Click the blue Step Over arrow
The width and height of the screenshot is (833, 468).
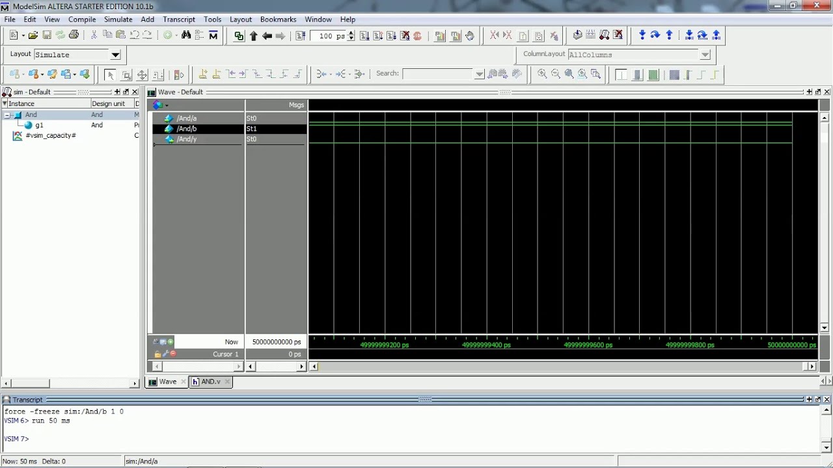655,35
